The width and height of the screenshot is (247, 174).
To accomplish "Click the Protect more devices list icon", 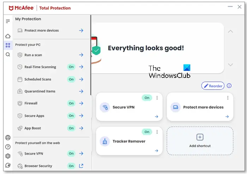I will pyautogui.click(x=20, y=30).
